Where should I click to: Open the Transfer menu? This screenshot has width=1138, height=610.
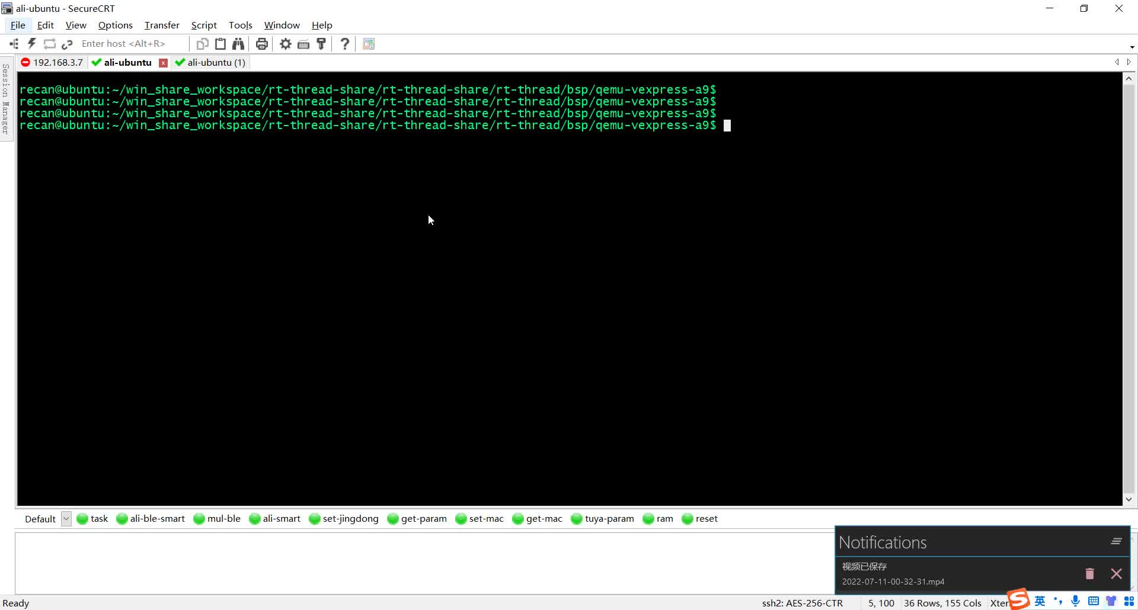(162, 25)
